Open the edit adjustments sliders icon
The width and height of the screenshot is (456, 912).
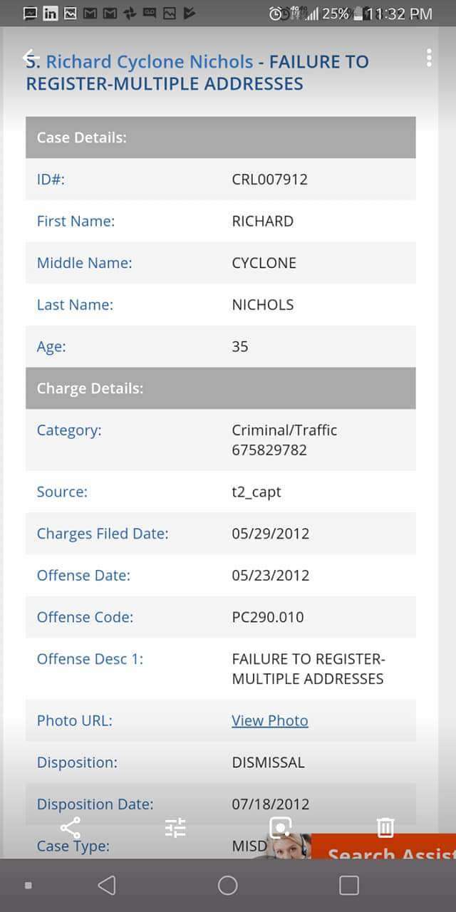pos(175,828)
